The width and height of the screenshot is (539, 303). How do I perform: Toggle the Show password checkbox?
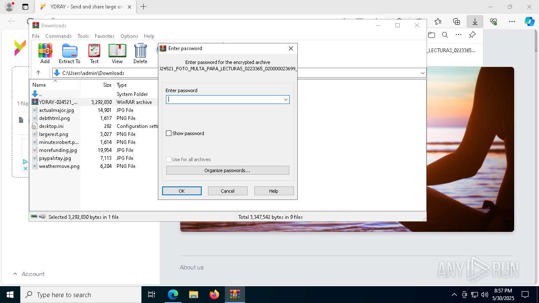(169, 133)
